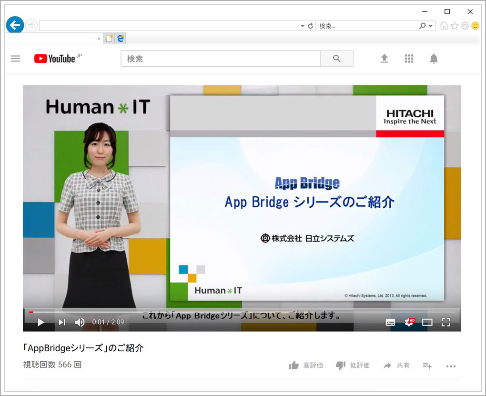Click the video progress bar
The width and height of the screenshot is (486, 396).
coord(242,312)
